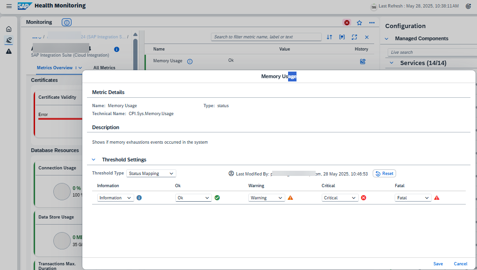Open the Ok status mapping dropdown

[x=193, y=198]
